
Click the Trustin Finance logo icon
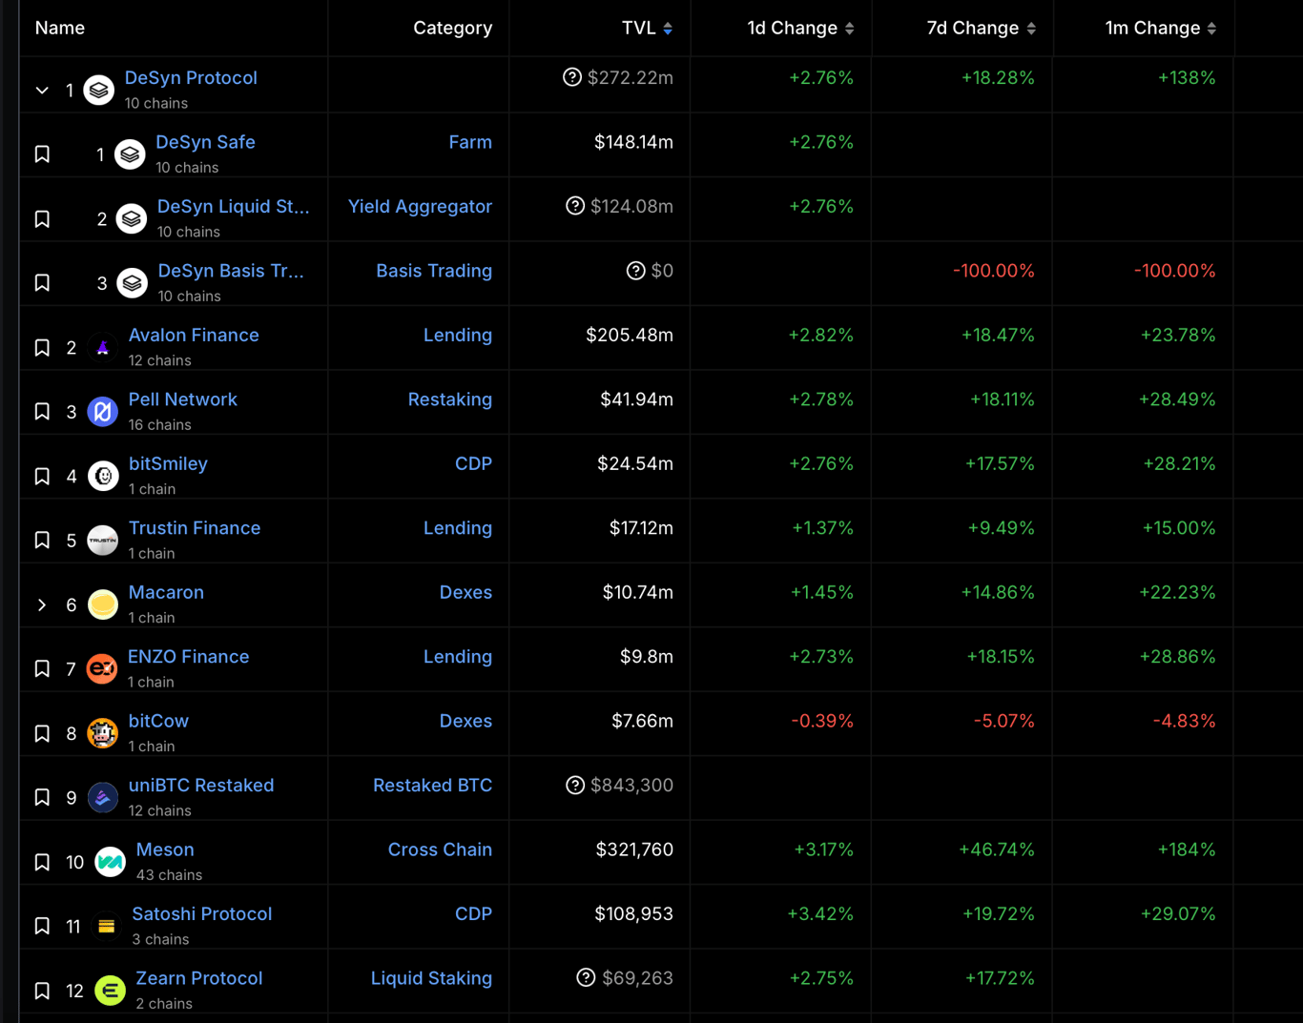(103, 541)
